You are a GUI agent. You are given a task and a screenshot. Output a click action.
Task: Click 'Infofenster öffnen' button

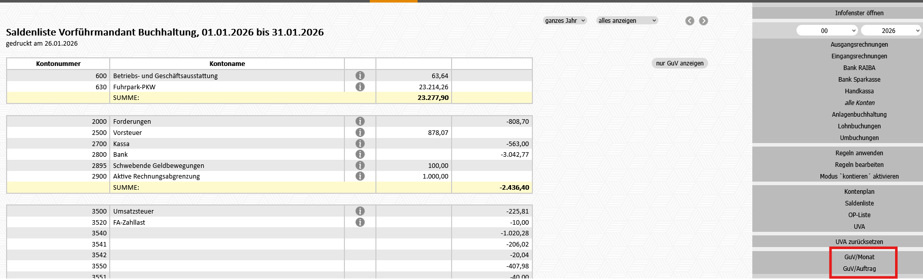click(859, 13)
